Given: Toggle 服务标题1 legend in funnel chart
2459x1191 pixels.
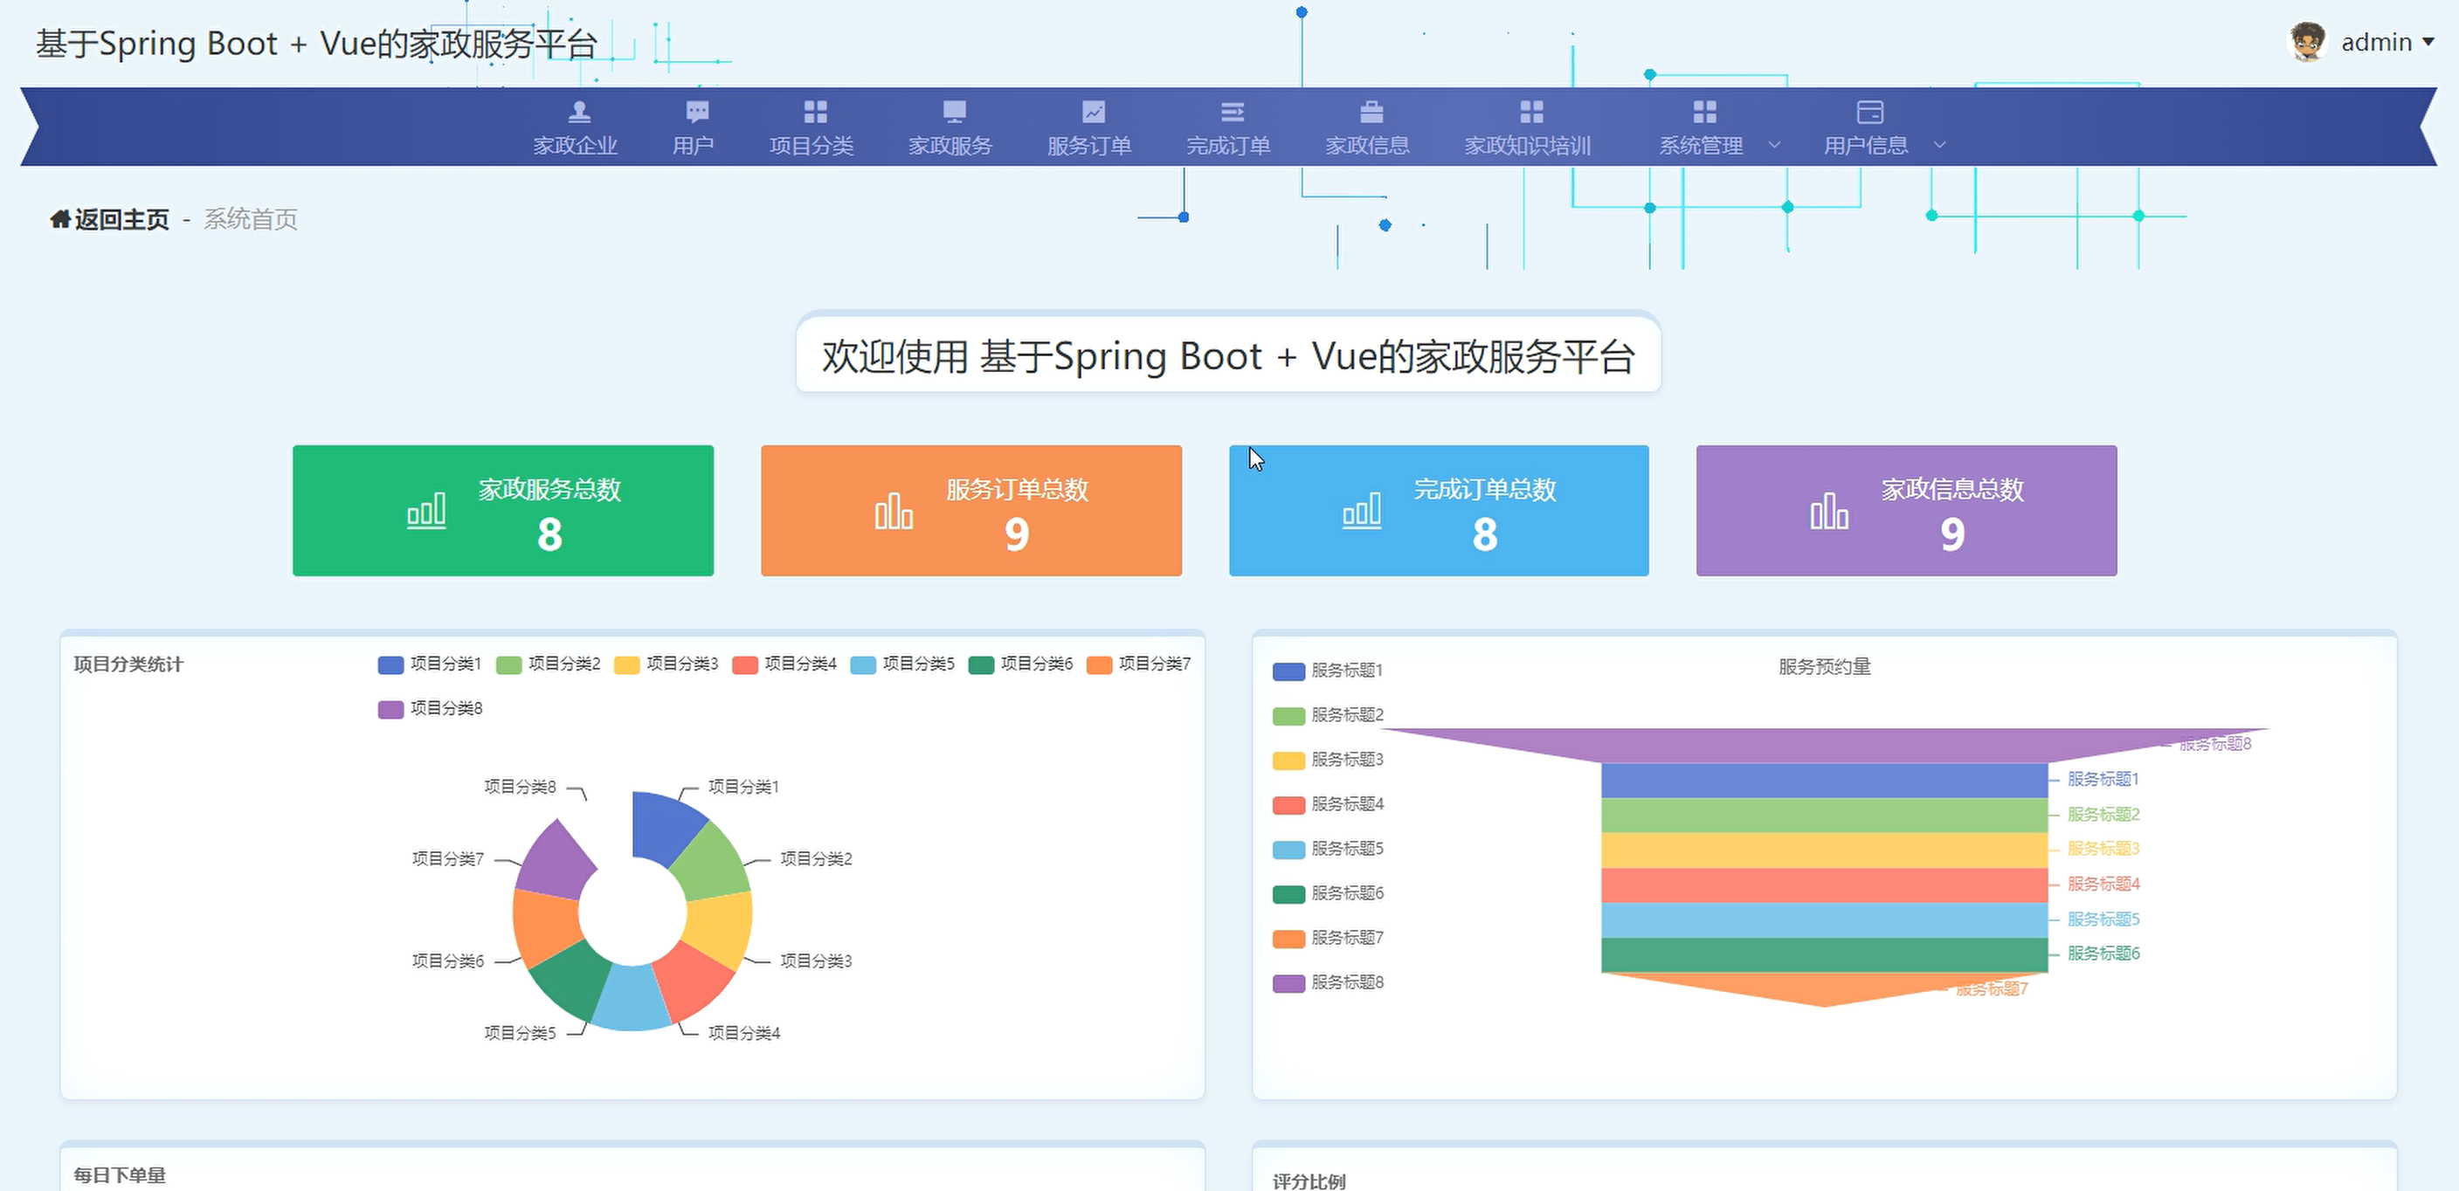Looking at the screenshot, I should [x=1328, y=671].
